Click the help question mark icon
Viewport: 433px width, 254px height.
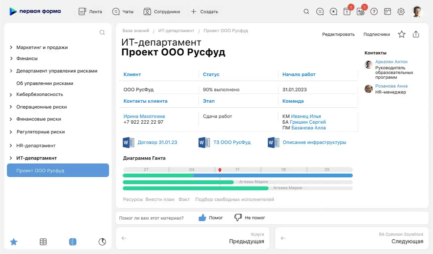[374, 11]
